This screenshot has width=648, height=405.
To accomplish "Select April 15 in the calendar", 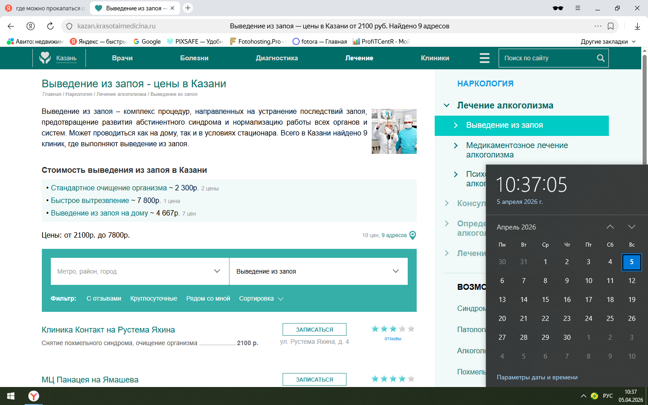I will pyautogui.click(x=545, y=299).
